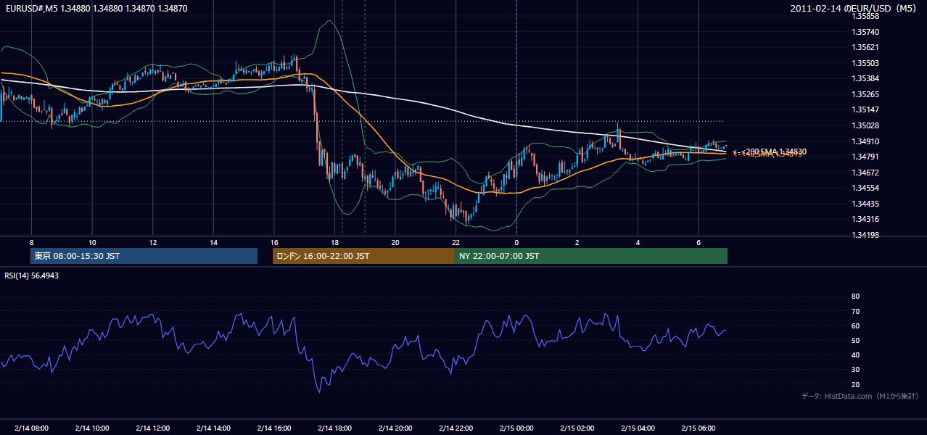Viewport: 927px width, 435px height.
Task: Click the RSI(14) 56.4943 indicator label
Action: point(31,275)
